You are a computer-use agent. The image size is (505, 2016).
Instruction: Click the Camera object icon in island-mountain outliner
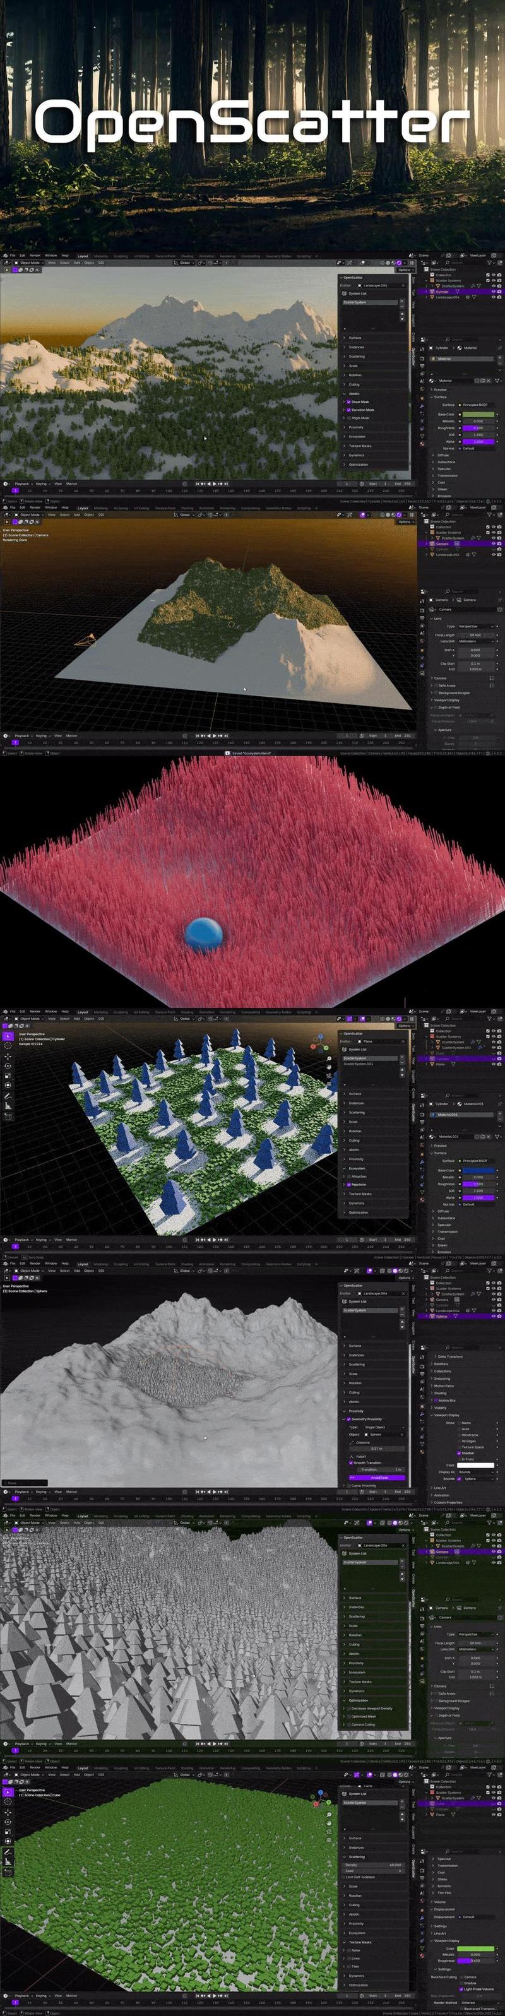(x=432, y=544)
